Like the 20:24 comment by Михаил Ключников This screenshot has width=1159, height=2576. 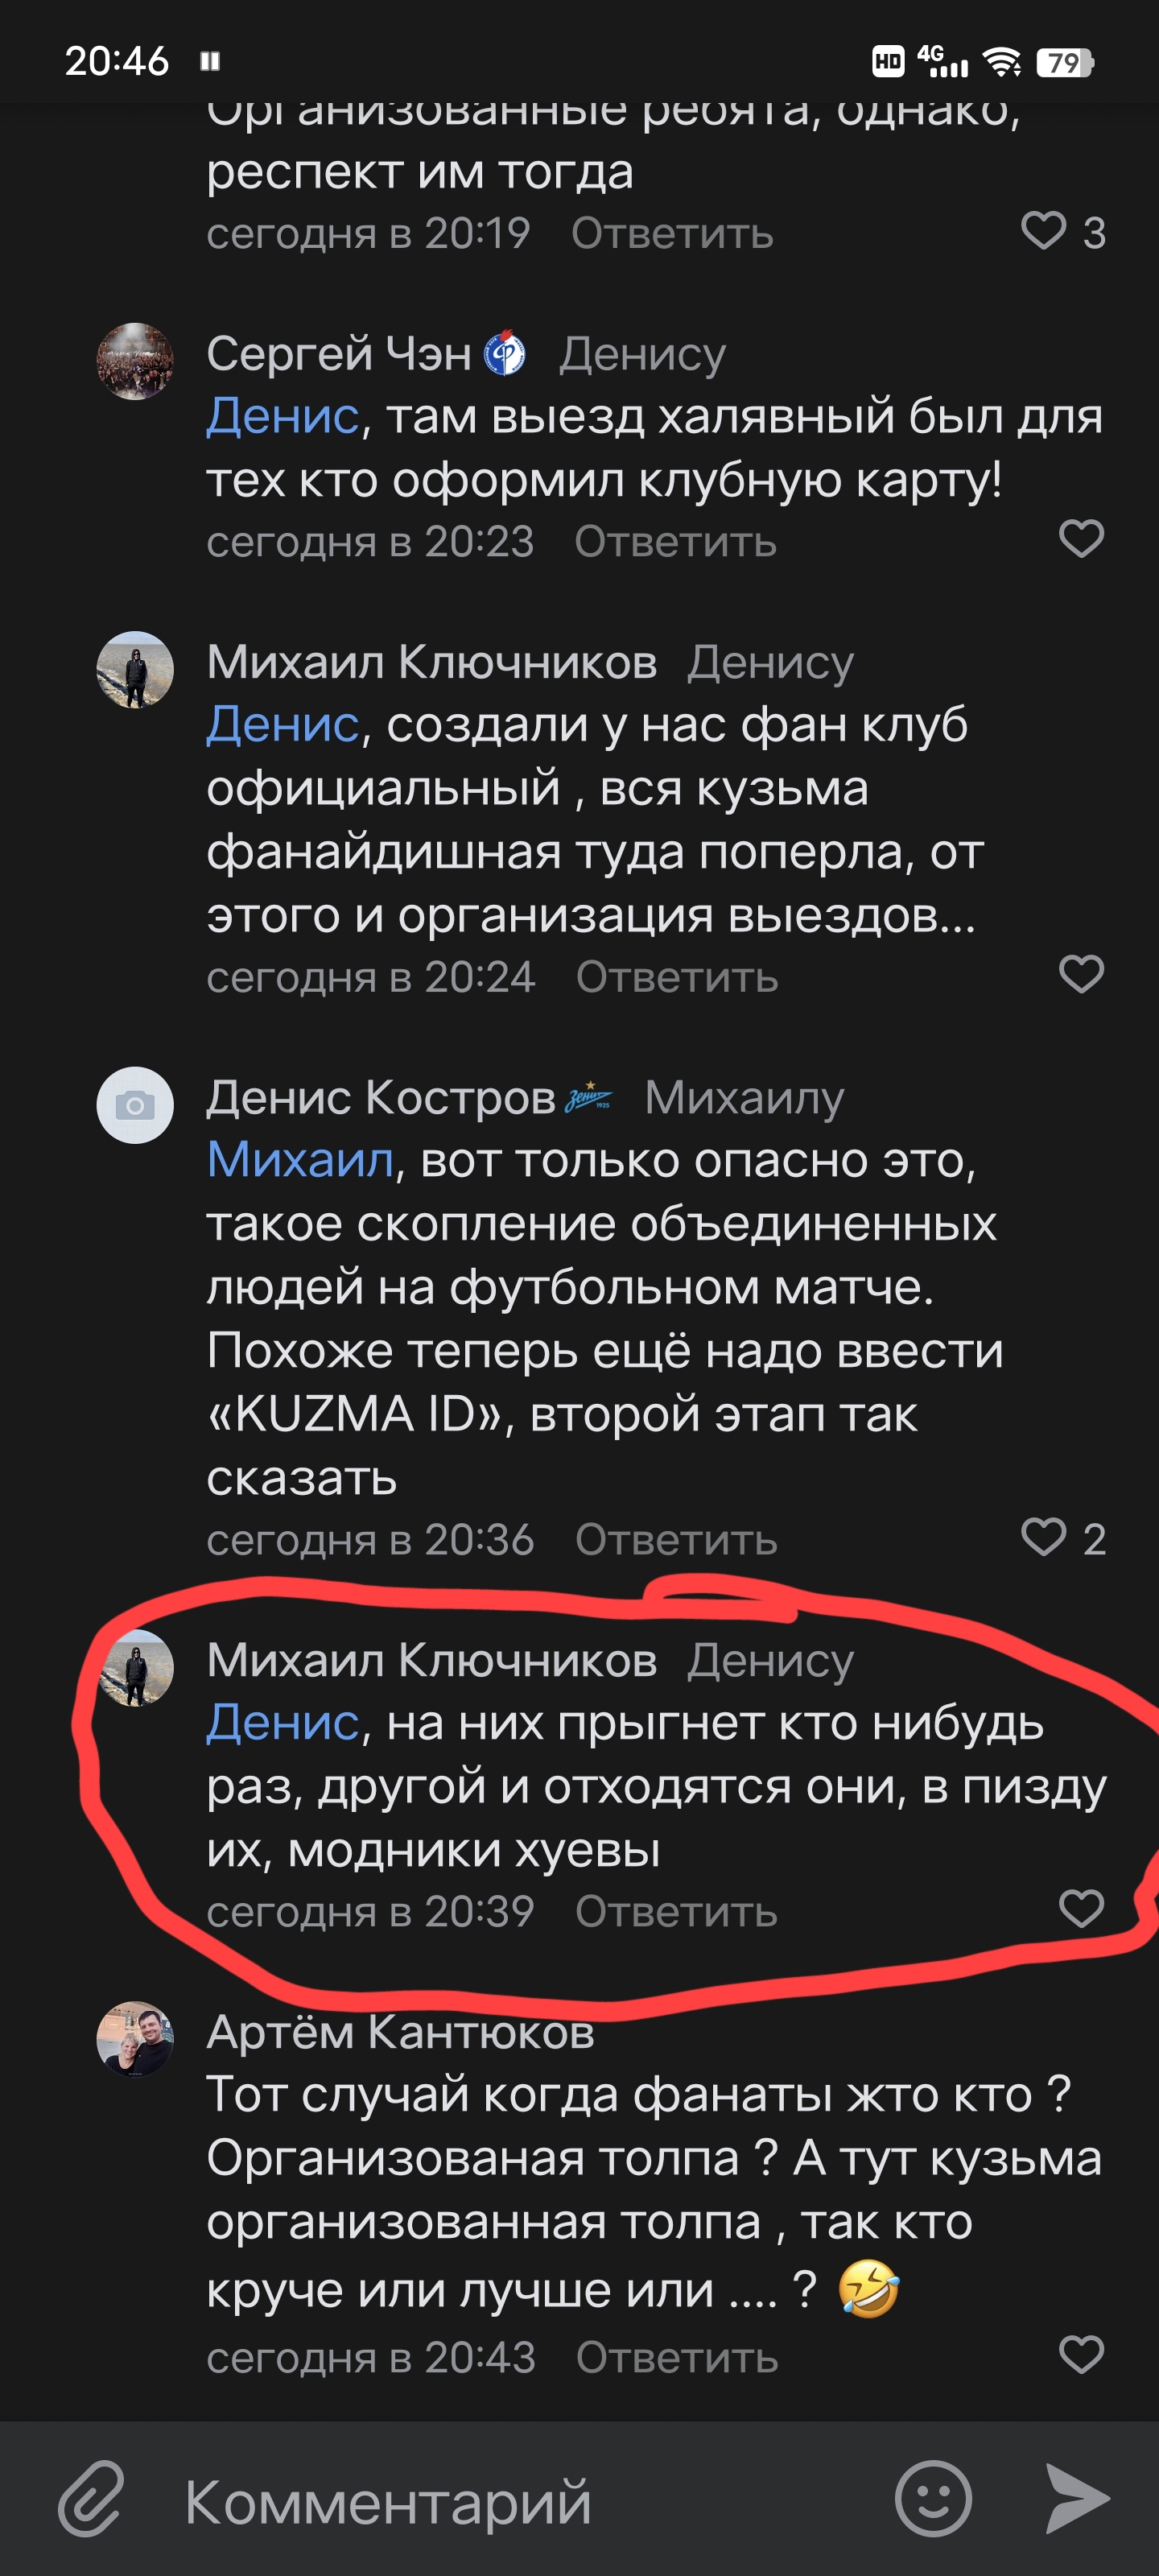point(1081,974)
